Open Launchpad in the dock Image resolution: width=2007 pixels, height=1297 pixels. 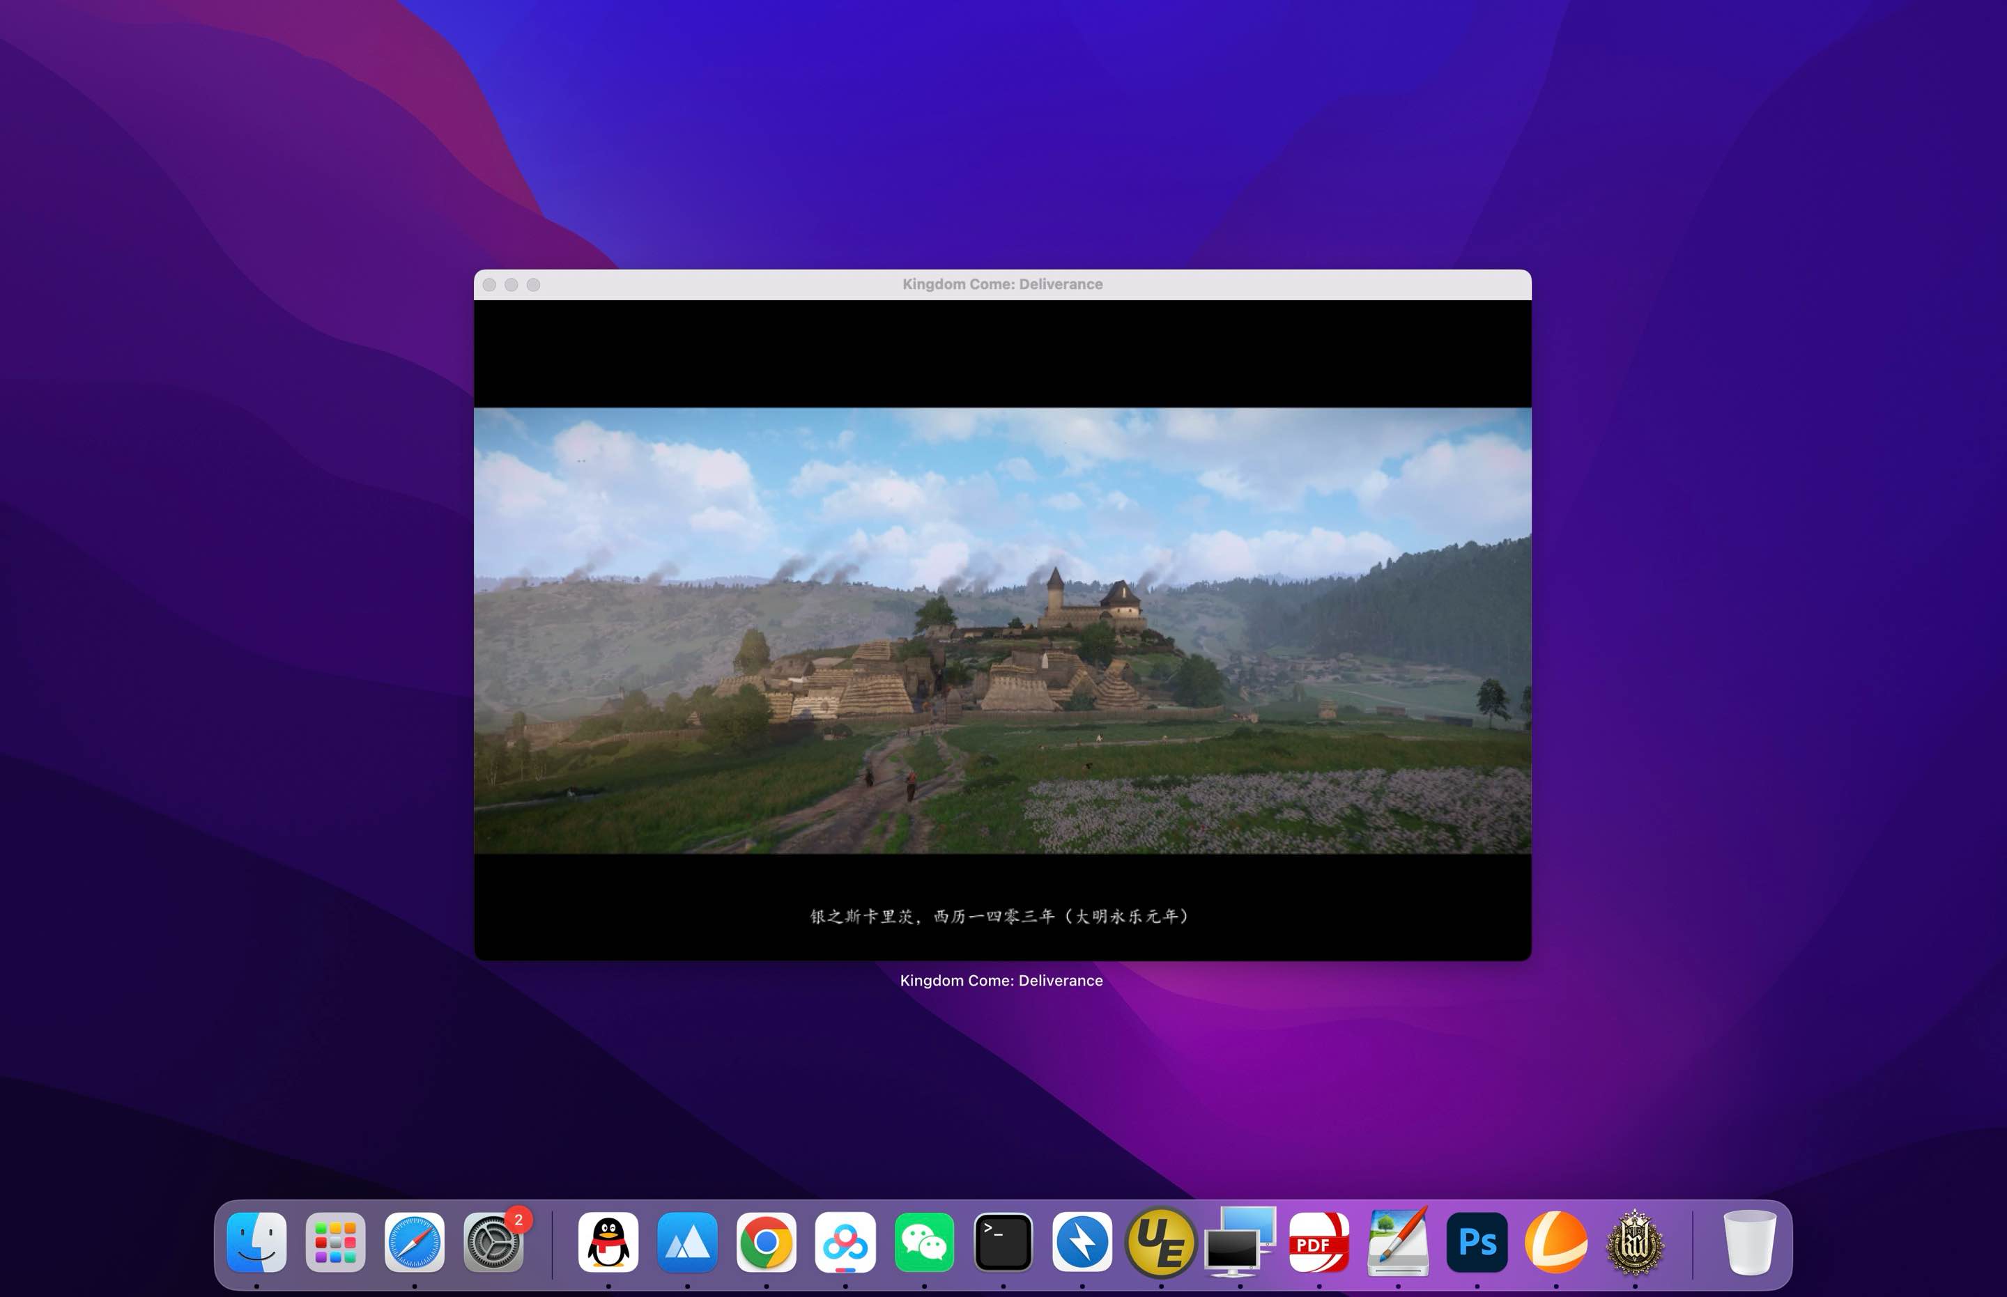point(335,1241)
